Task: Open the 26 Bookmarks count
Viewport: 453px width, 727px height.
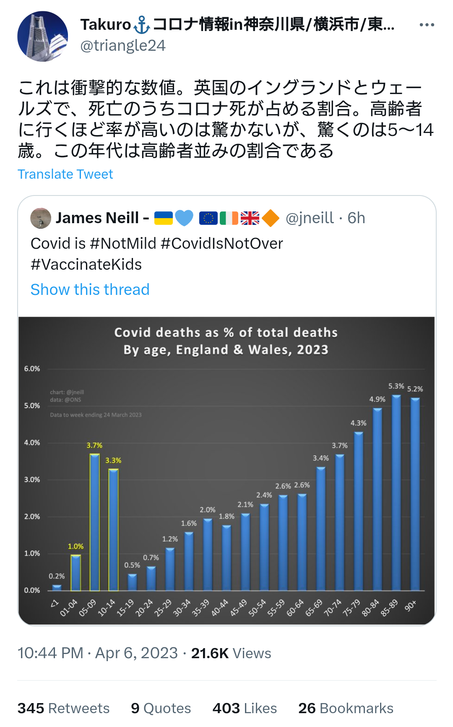Action: [346, 708]
